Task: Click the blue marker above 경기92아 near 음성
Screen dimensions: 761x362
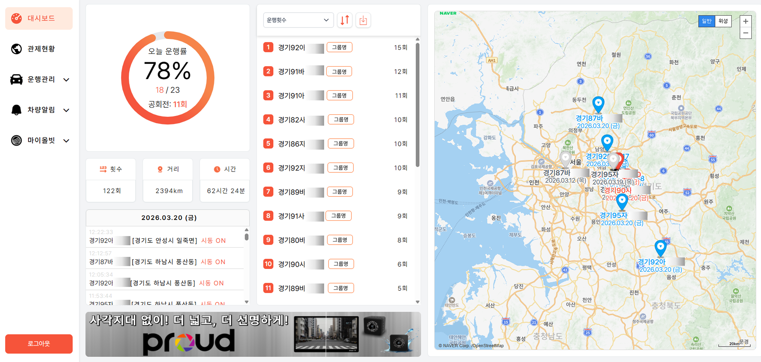Action: [x=660, y=247]
